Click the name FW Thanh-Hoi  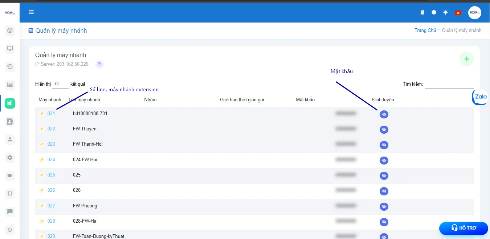(88, 144)
